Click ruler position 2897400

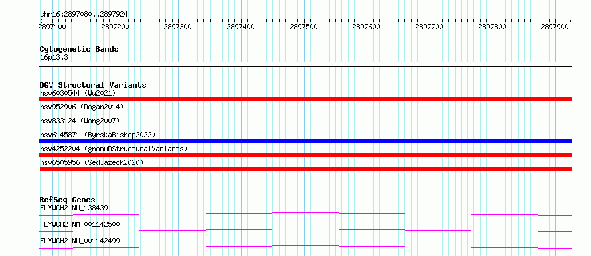(241, 27)
